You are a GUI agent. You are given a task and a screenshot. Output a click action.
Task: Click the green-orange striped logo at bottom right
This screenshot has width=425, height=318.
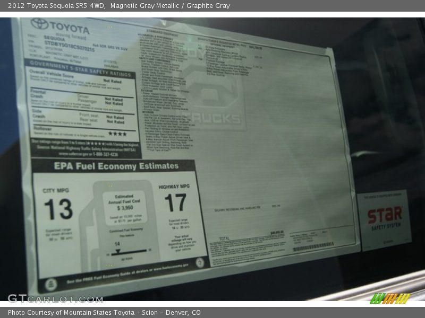[390, 298]
